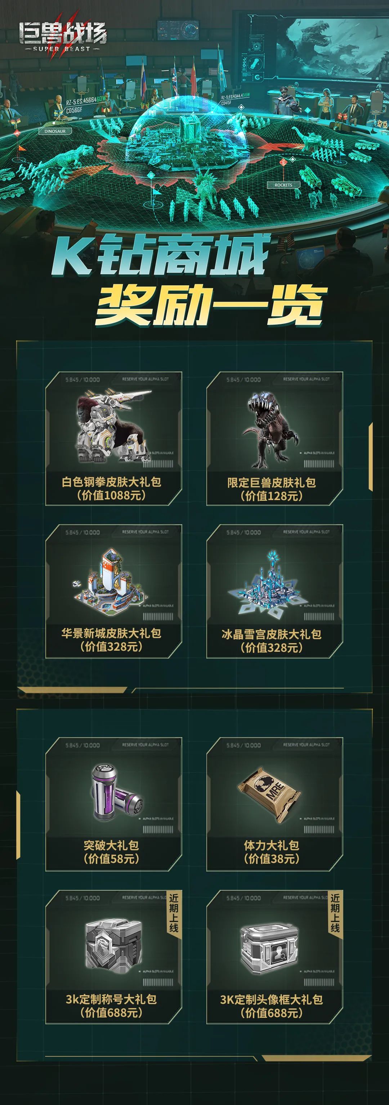Click the 巨兽战场 Super Beast logo
This screenshot has height=1105, width=389.
click(x=62, y=37)
